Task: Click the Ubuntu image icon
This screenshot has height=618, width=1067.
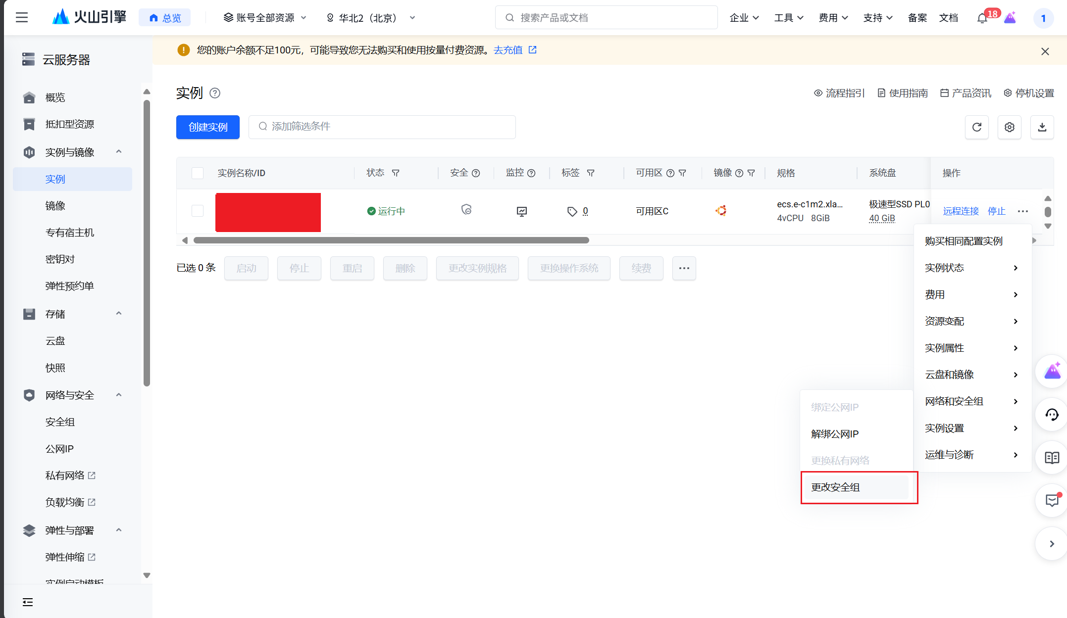Action: pyautogui.click(x=721, y=211)
